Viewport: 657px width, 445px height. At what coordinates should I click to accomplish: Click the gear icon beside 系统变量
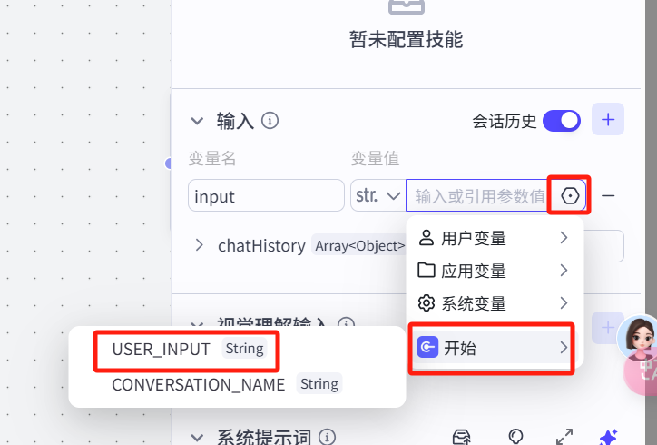pyautogui.click(x=427, y=302)
